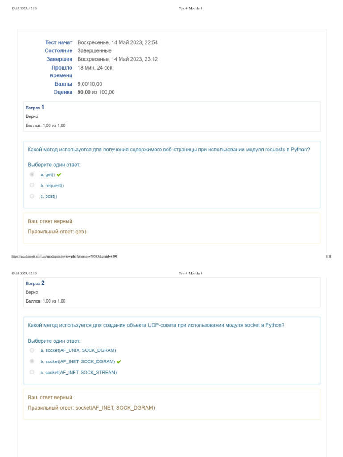Click the 'b. request()' answer label
Image resolution: width=343 pixels, height=457 pixels.
52,186
